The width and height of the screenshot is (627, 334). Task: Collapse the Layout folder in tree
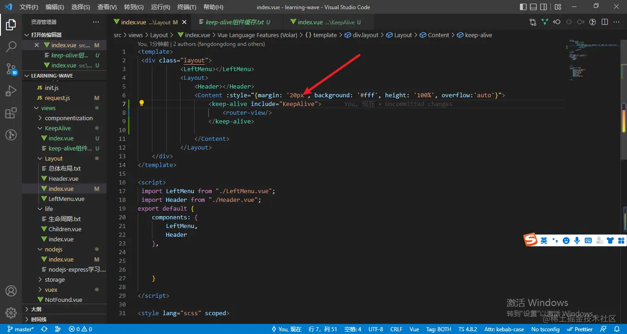tap(64, 158)
